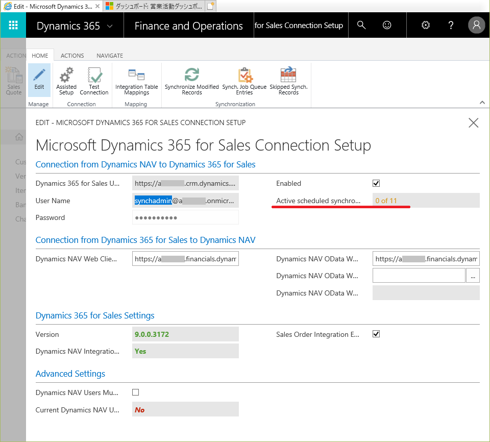The image size is (490, 442).
Task: Click the empty OData Webservice input field
Action: pos(419,276)
